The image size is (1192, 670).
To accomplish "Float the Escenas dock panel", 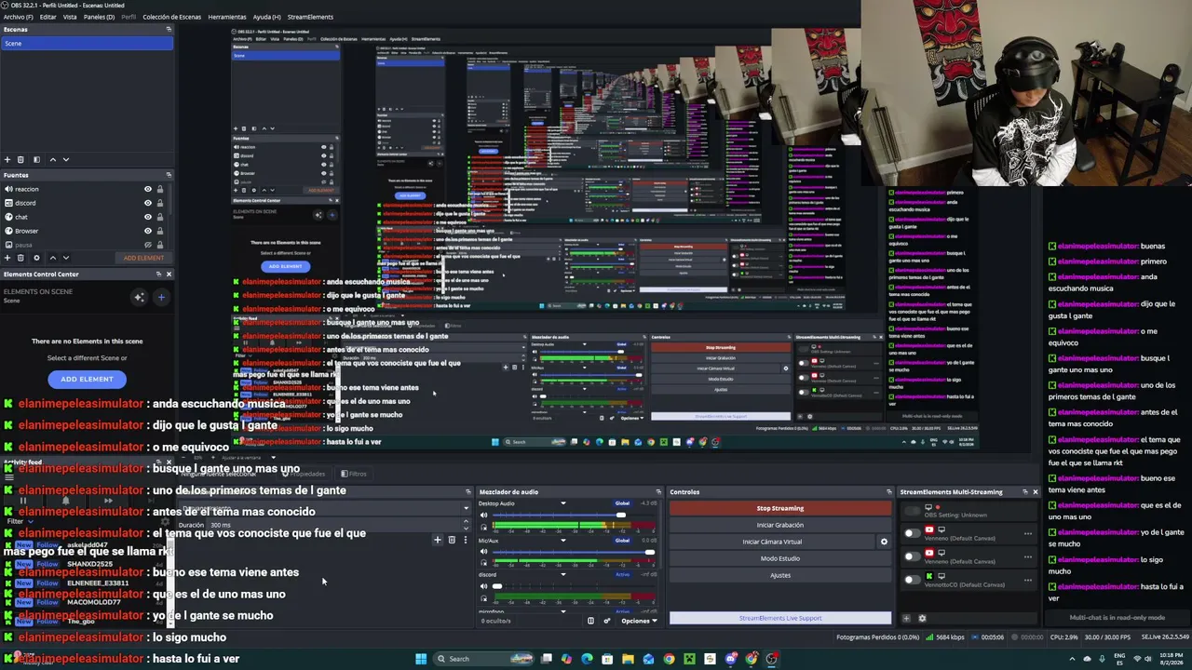I will 169,29.
